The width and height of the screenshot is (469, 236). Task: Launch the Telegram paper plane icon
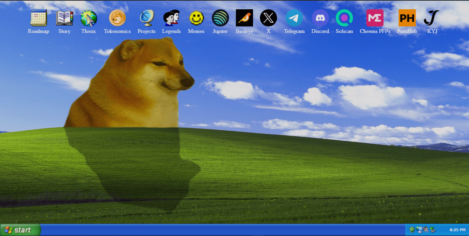point(294,18)
